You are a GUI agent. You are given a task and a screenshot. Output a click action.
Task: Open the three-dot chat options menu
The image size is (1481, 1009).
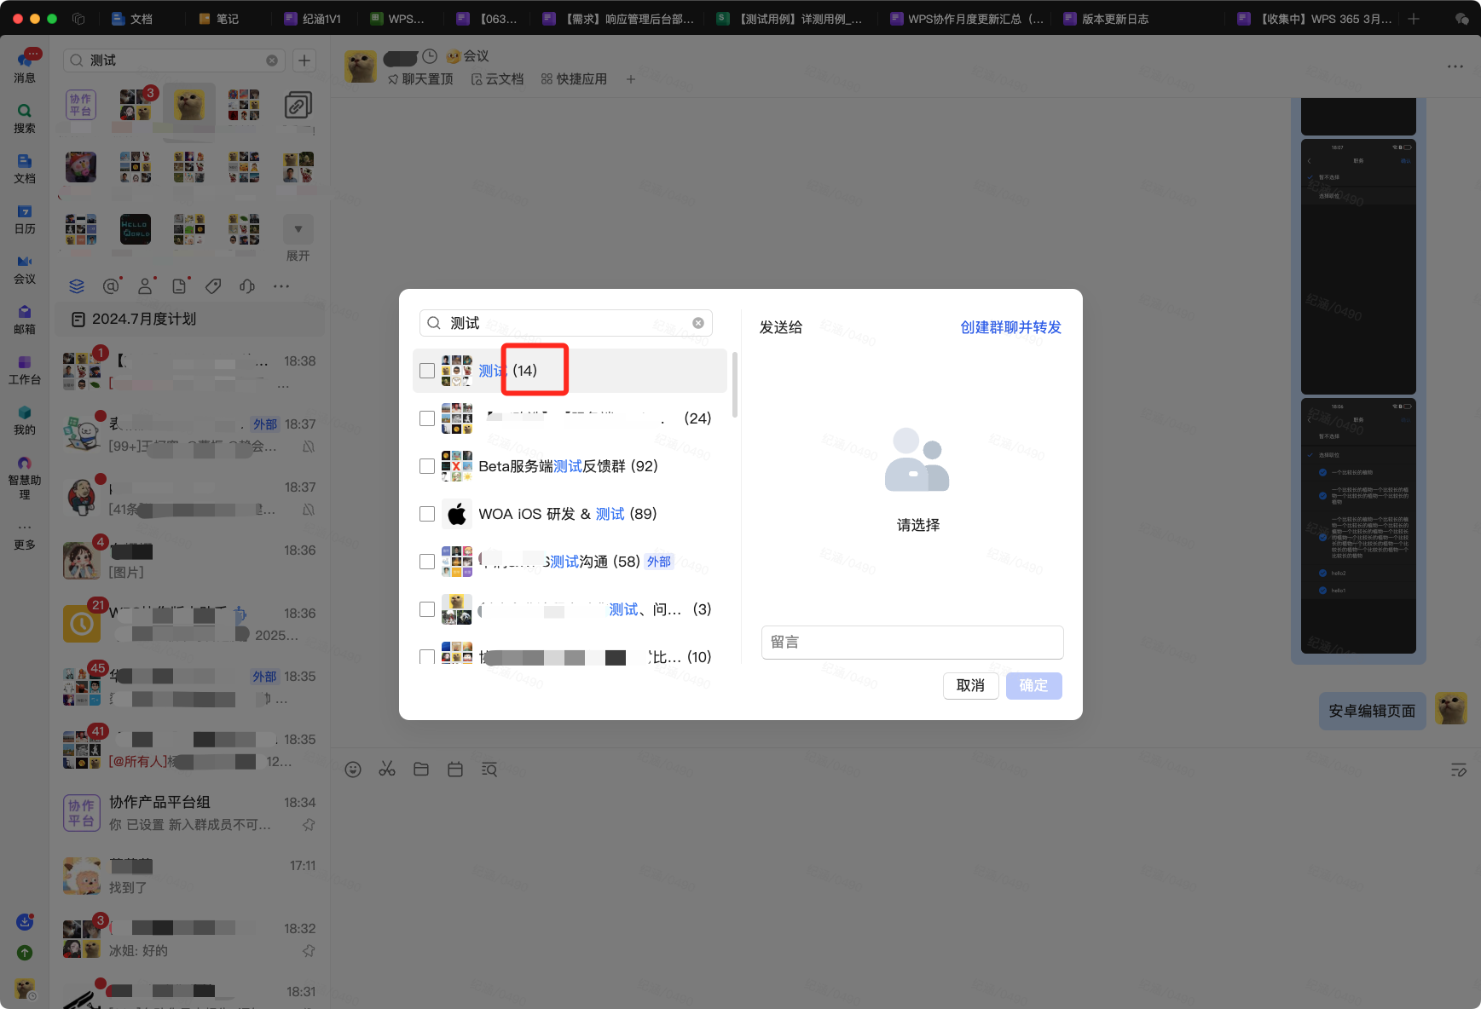[1455, 66]
